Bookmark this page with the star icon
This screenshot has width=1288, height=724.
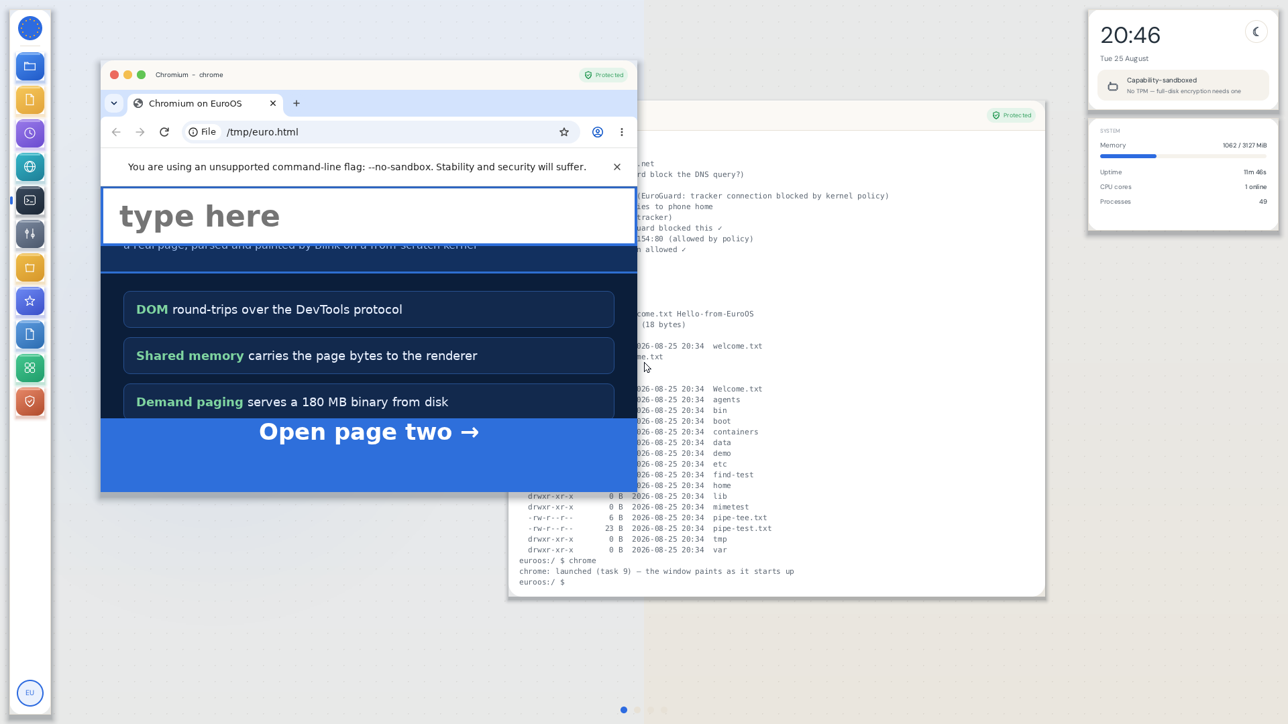tap(564, 132)
